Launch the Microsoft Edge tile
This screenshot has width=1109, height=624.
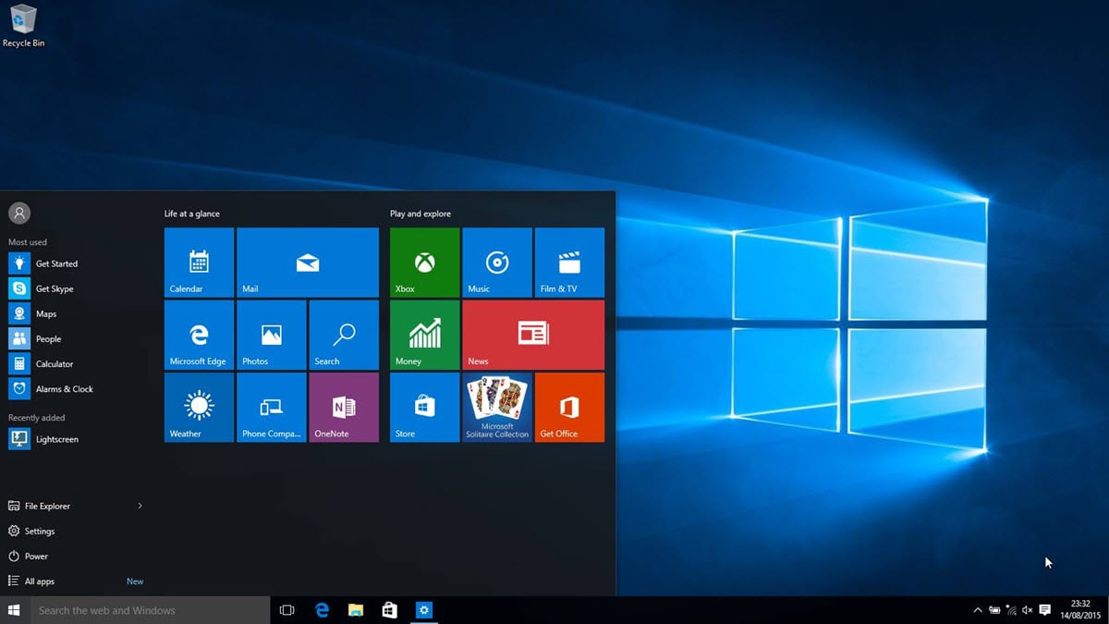tap(199, 335)
